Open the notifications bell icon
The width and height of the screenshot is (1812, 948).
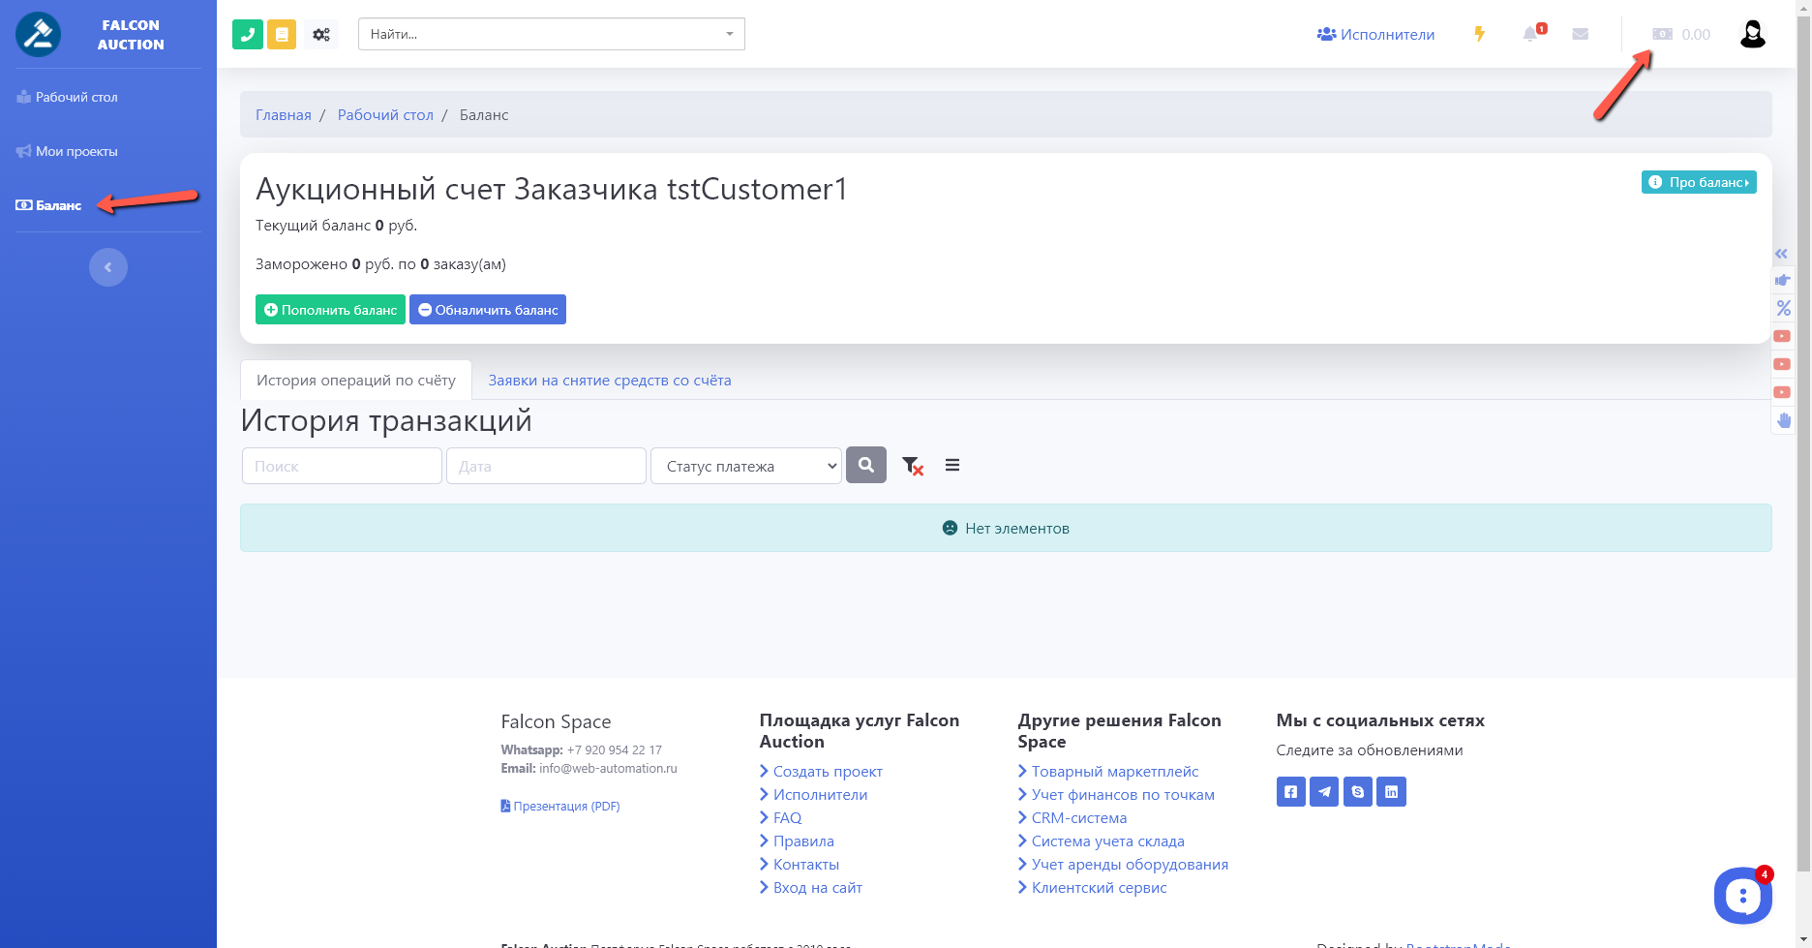pos(1530,34)
